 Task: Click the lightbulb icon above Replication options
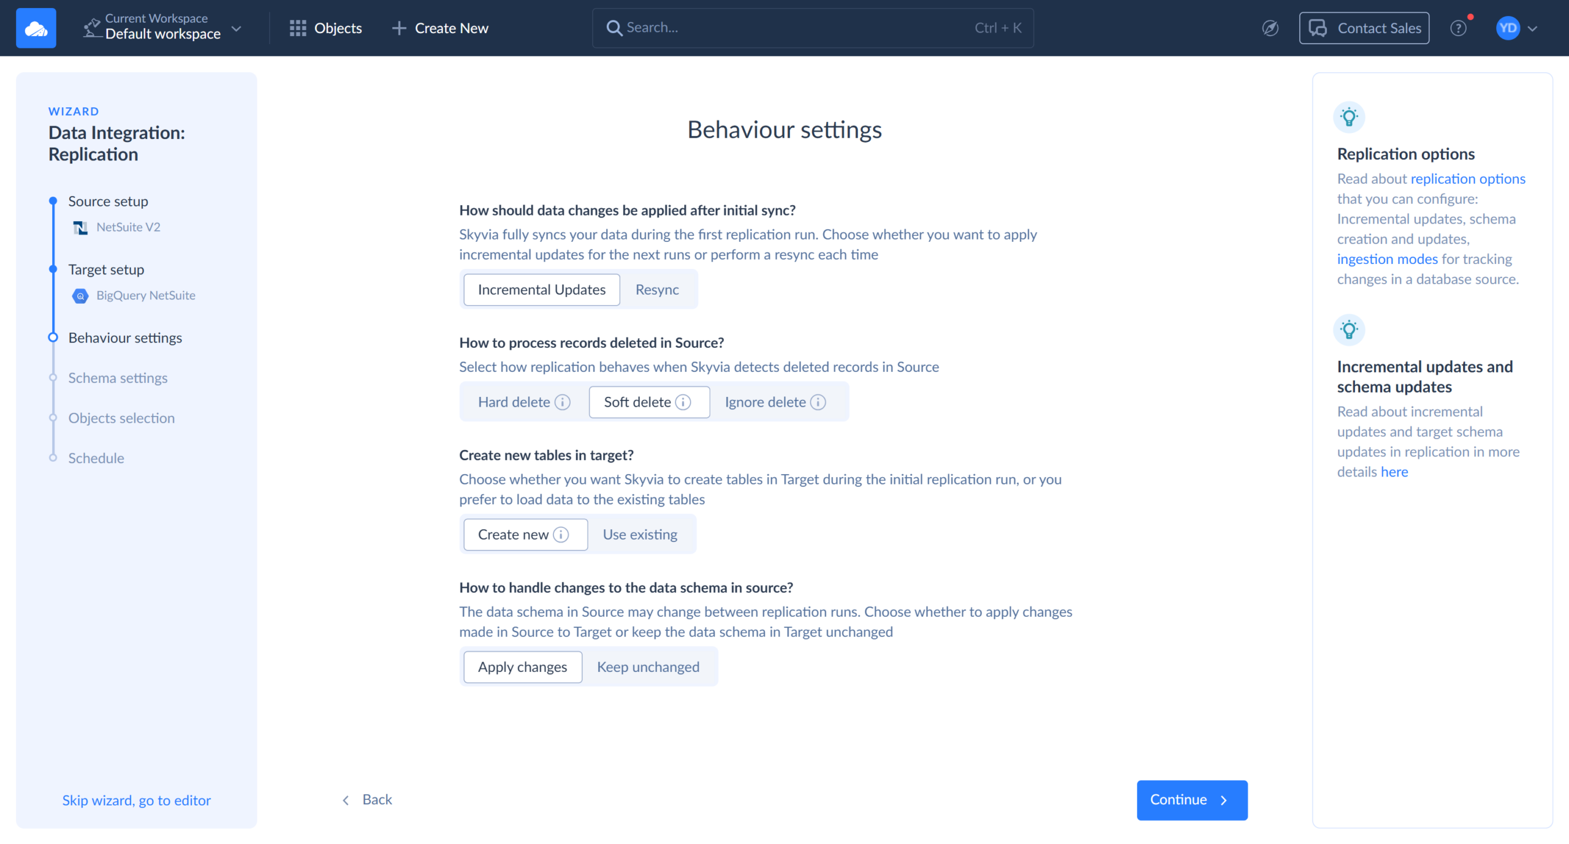[1349, 117]
